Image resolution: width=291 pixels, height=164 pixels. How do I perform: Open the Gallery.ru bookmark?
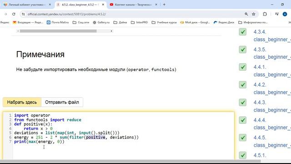tap(101, 22)
